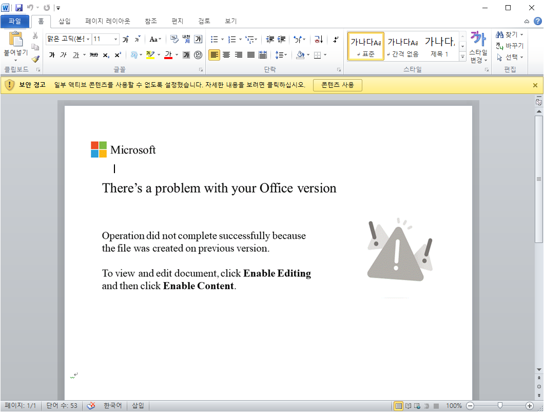Image resolution: width=544 pixels, height=412 pixels.
Task: Open the font size dropdown showing 11
Action: tap(116, 39)
